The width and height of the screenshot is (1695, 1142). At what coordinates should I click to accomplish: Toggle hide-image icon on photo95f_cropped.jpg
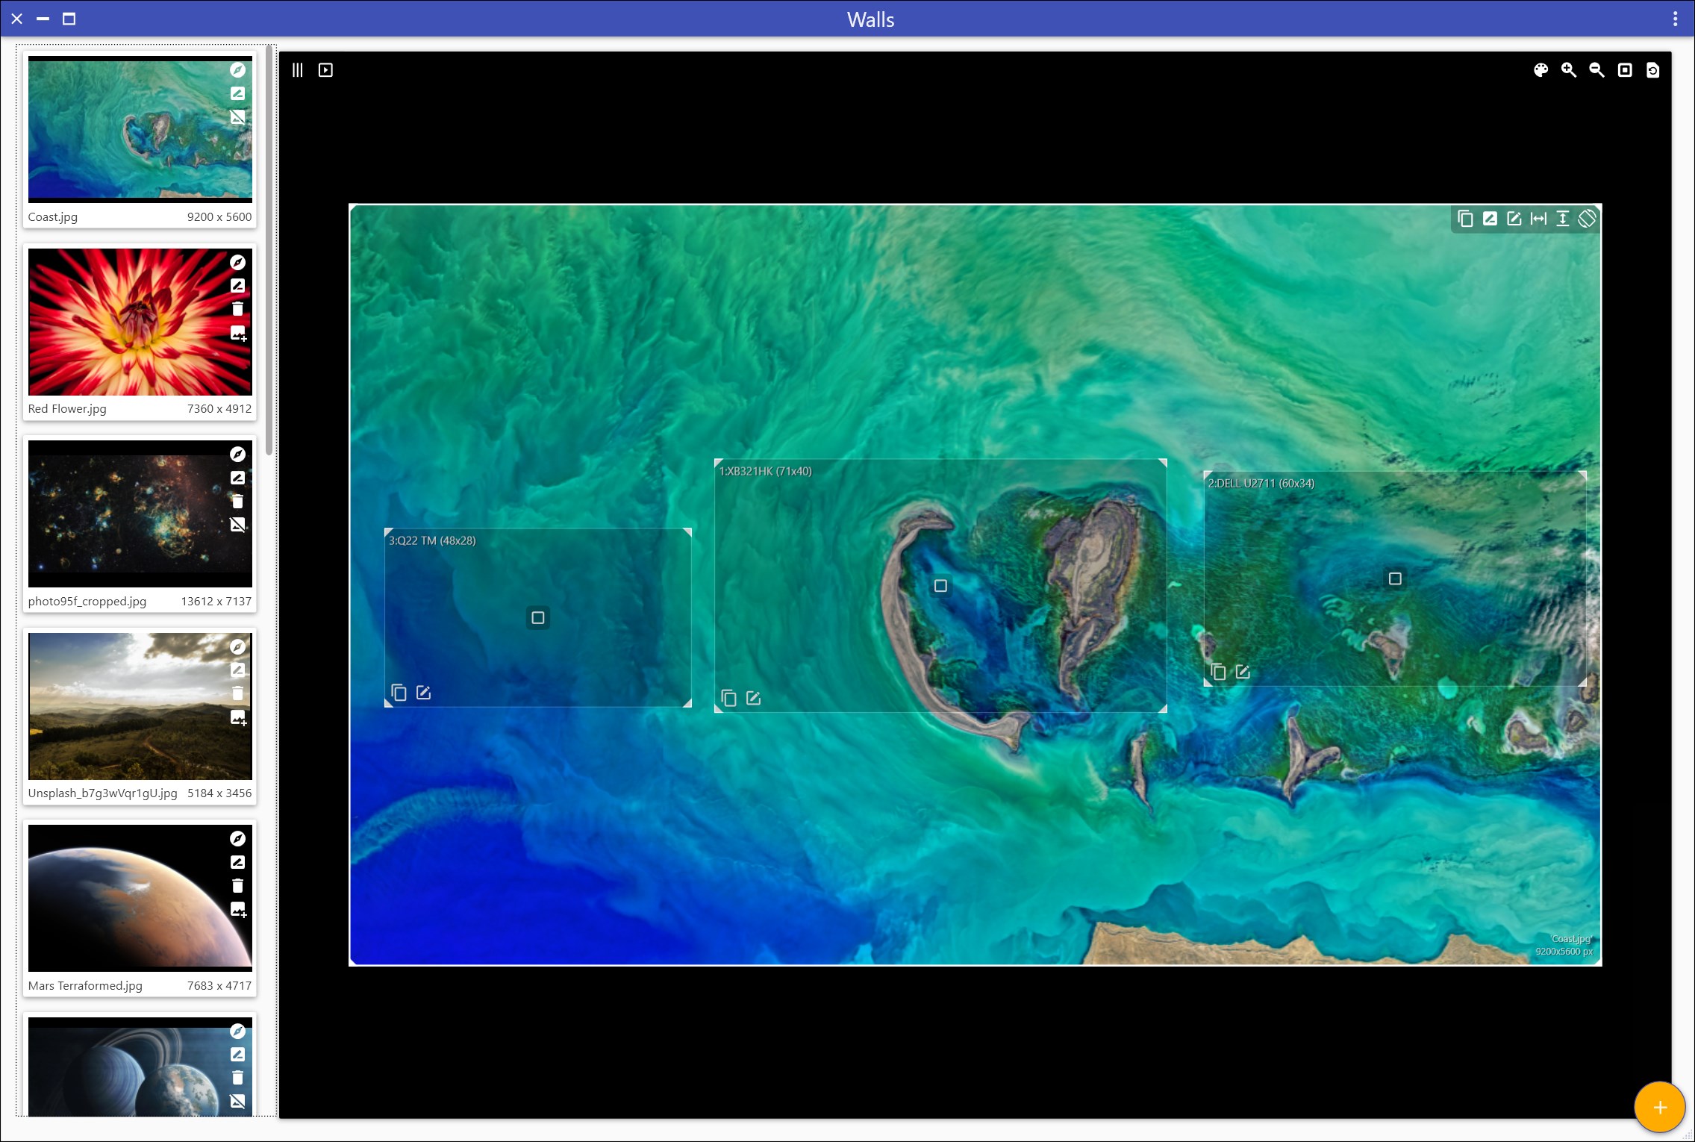237,525
